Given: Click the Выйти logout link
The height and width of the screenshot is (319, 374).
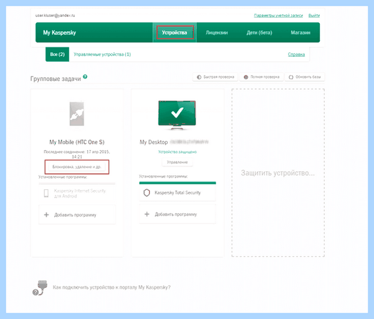Looking at the screenshot, I should 314,16.
